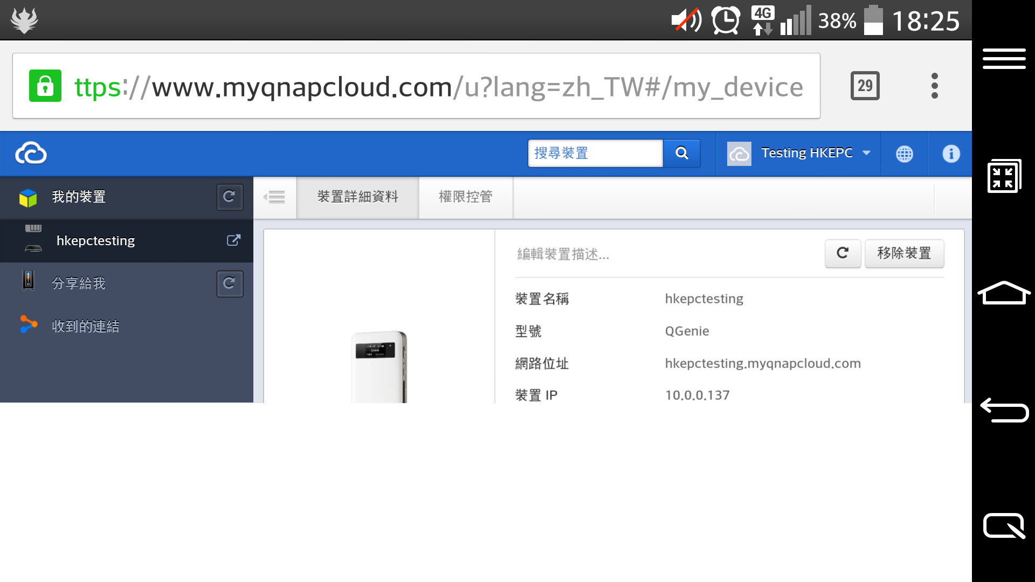Click the QGenie device image
This screenshot has width=1035, height=582.
tap(379, 366)
